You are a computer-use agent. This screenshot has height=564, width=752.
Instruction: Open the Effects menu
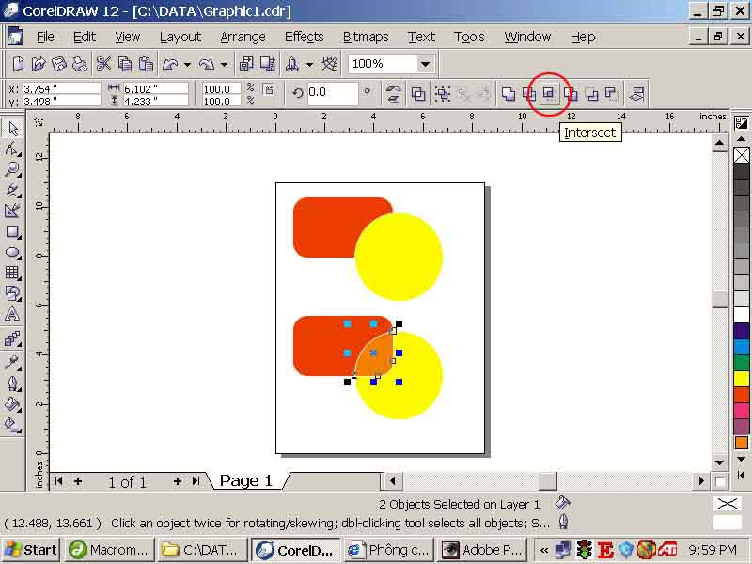point(304,37)
